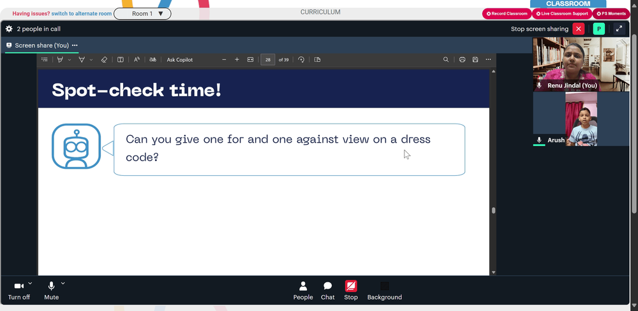The width and height of the screenshot is (638, 311).
Task: Open the Room 1 dropdown
Action: click(142, 14)
